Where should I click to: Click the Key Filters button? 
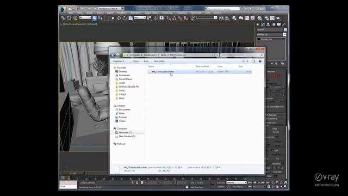click(x=238, y=187)
